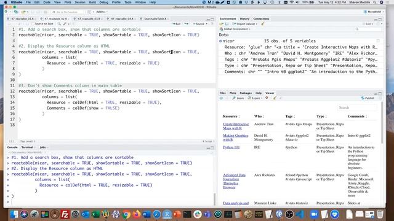The height and width of the screenshot is (221, 394).
Task: Open Google Chrome from the Dock
Action: pyautogui.click(x=126, y=214)
